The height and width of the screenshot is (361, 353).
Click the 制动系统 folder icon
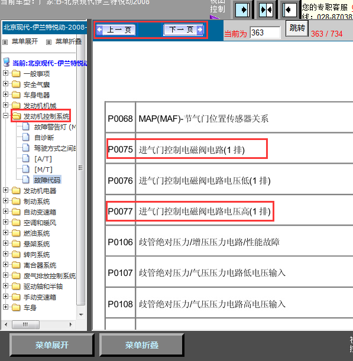click(16, 201)
